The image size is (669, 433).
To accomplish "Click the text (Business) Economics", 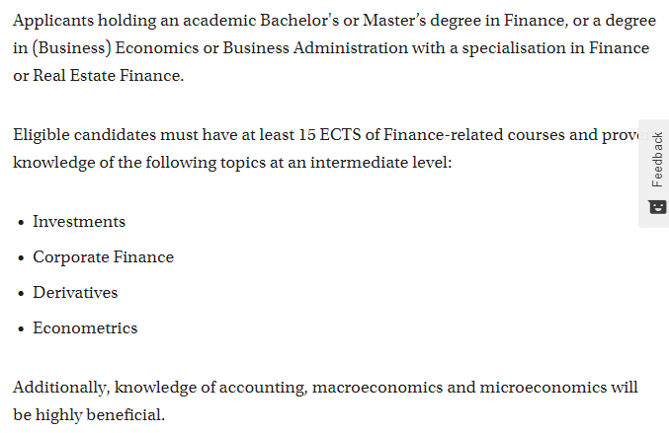I will point(116,48).
